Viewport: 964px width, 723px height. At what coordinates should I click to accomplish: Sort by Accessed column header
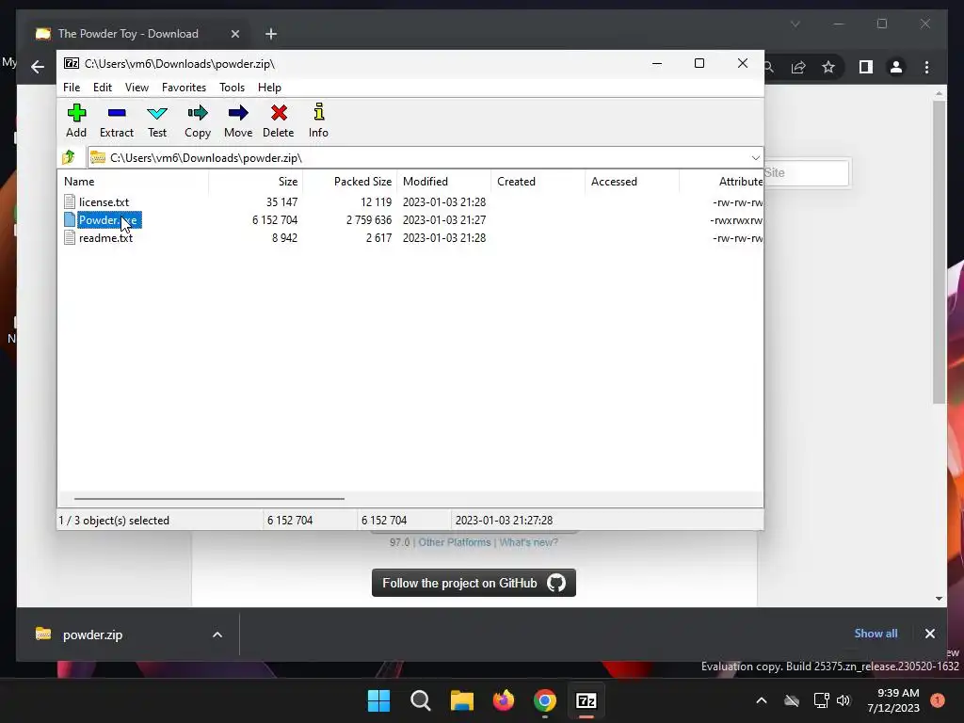[632, 182]
